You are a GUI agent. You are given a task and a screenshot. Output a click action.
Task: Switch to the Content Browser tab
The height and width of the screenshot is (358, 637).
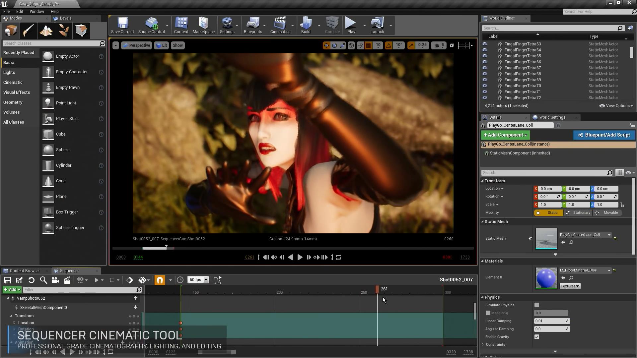coord(25,271)
